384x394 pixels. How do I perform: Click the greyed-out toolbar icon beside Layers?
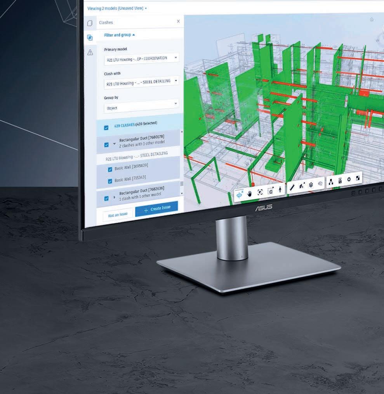coord(320,183)
